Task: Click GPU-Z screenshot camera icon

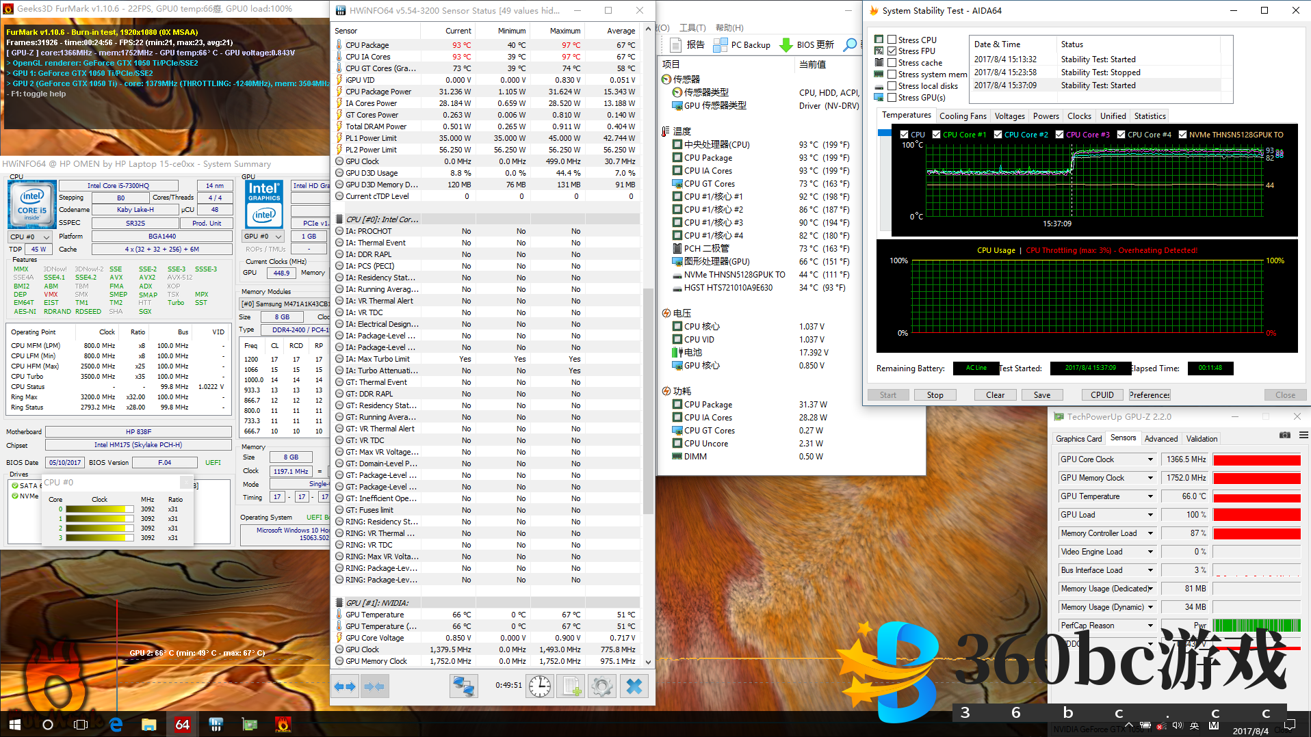Action: click(1285, 435)
